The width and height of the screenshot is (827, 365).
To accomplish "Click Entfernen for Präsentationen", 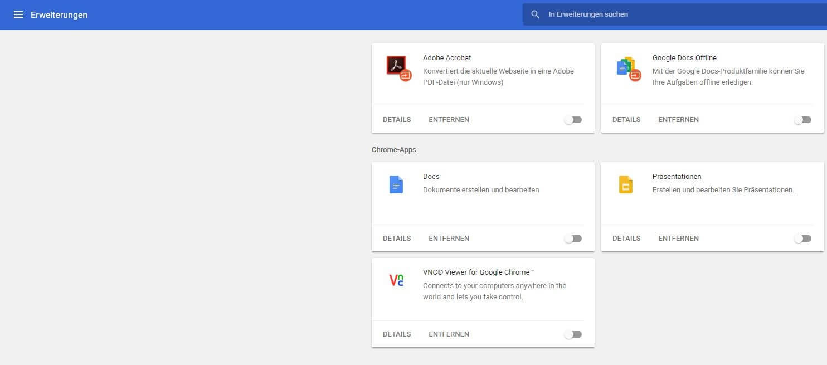I will 678,239.
